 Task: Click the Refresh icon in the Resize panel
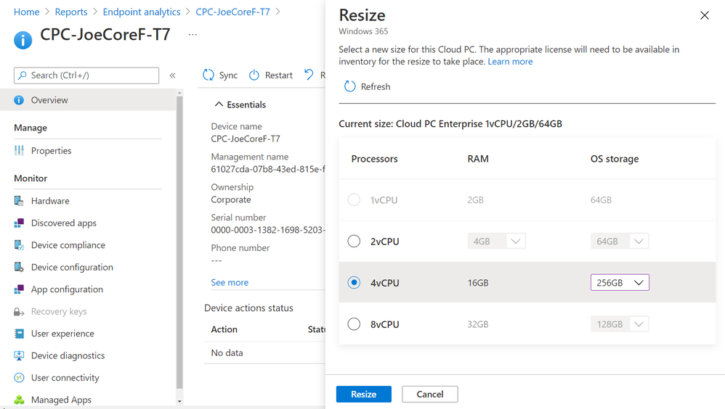tap(349, 86)
